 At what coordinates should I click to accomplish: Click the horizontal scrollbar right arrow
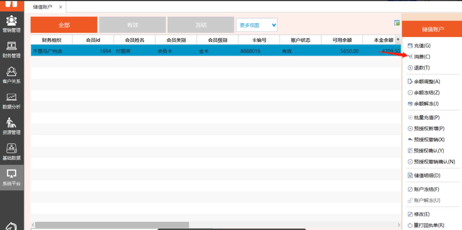click(x=398, y=225)
